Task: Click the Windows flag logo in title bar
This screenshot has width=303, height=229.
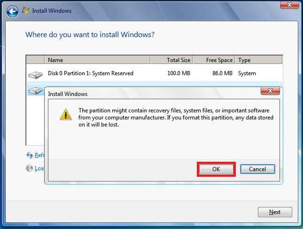Action: (25, 10)
